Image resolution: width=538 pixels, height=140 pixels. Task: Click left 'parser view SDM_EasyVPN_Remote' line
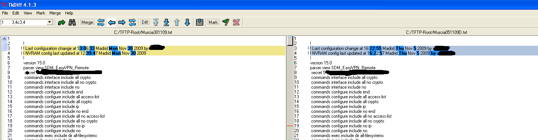(x=56, y=68)
